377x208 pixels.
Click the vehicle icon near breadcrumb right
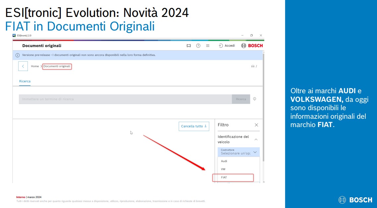tap(253, 66)
